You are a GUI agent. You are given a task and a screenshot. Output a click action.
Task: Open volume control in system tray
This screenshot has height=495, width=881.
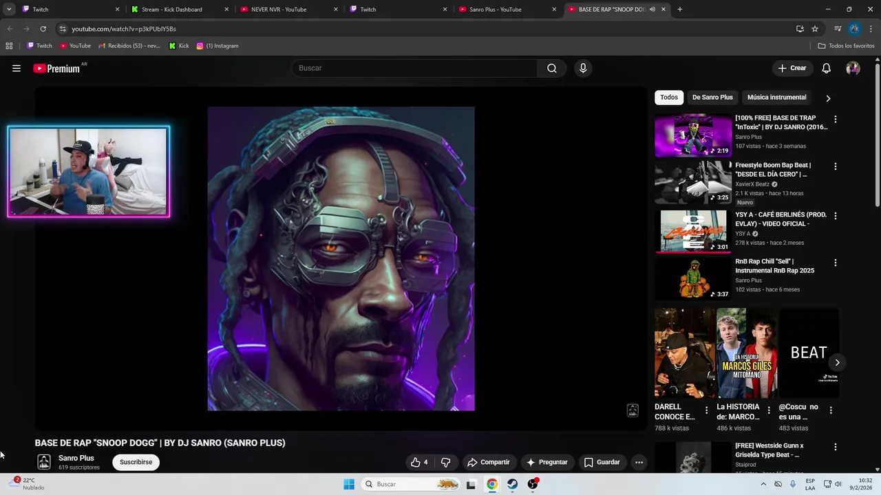coord(838,484)
